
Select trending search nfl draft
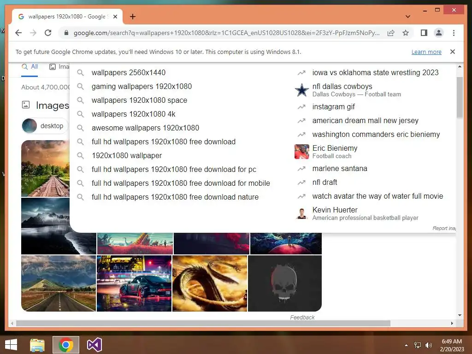324,183
